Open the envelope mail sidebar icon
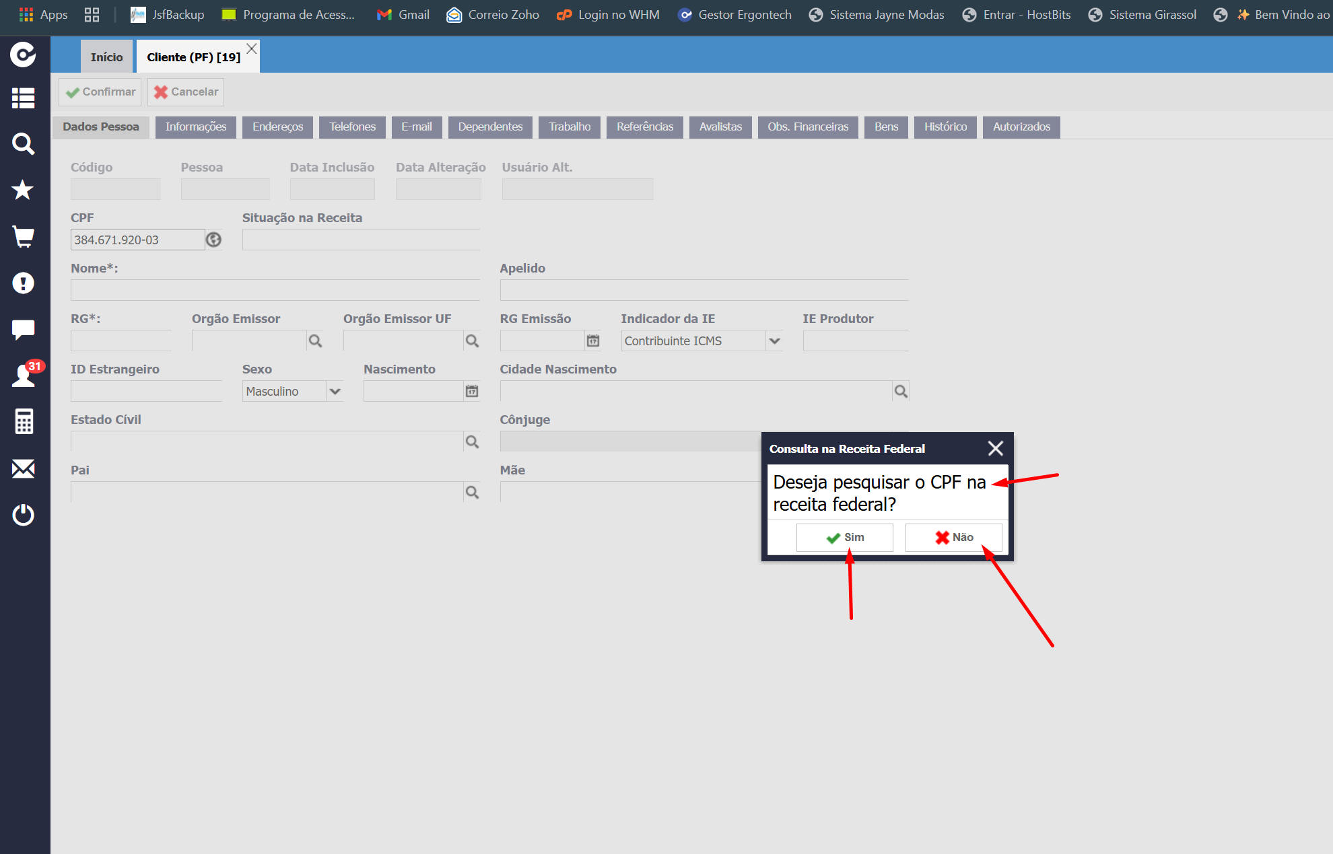The image size is (1333, 854). pyautogui.click(x=24, y=468)
